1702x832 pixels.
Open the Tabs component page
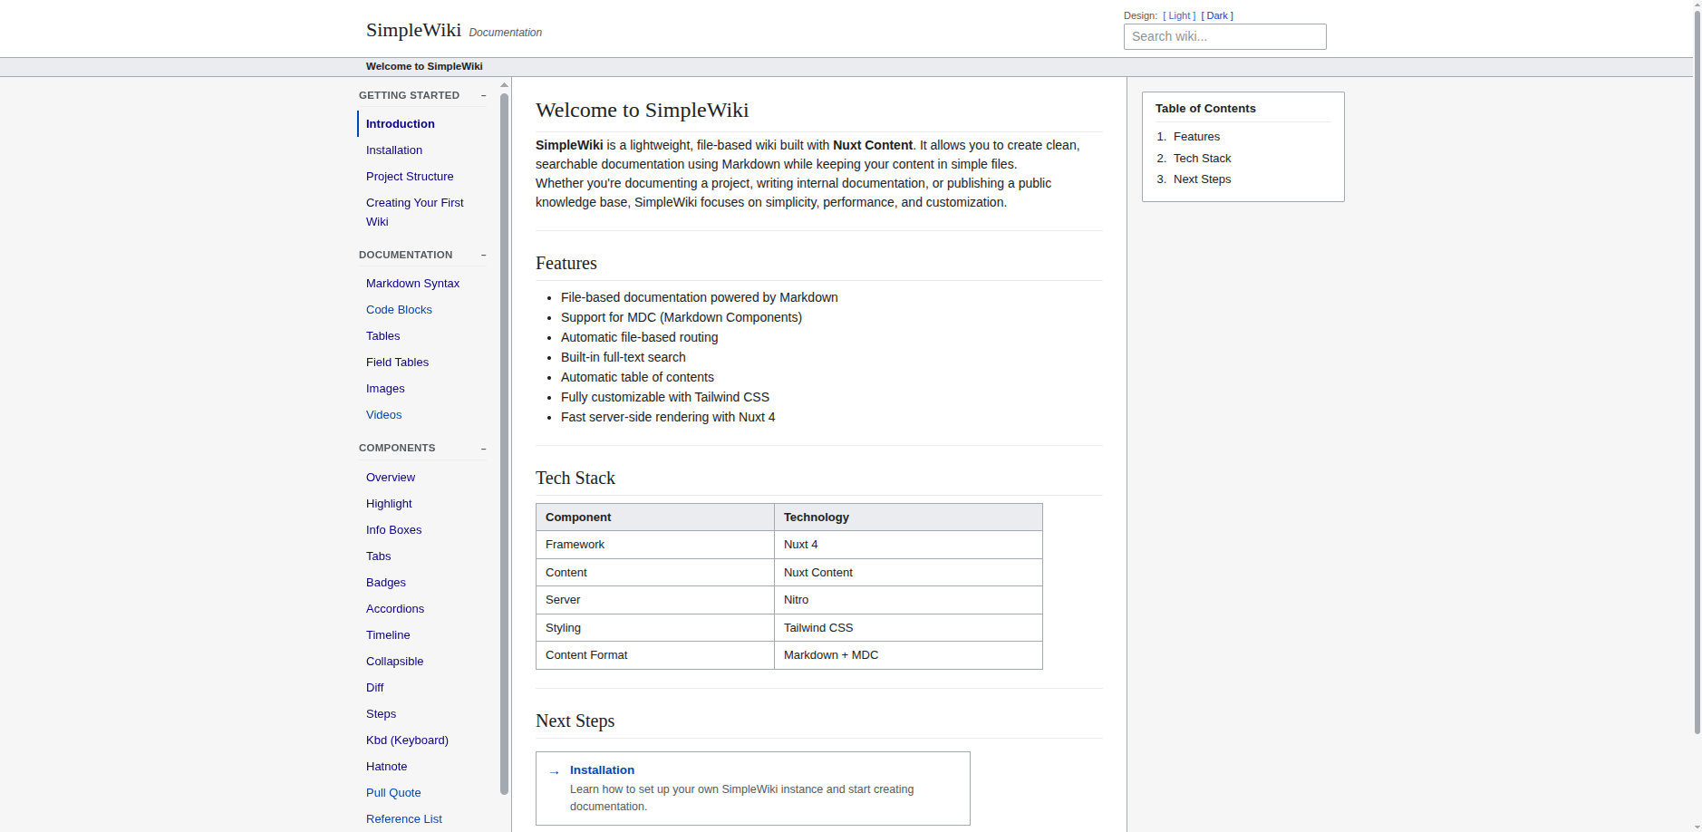click(378, 556)
